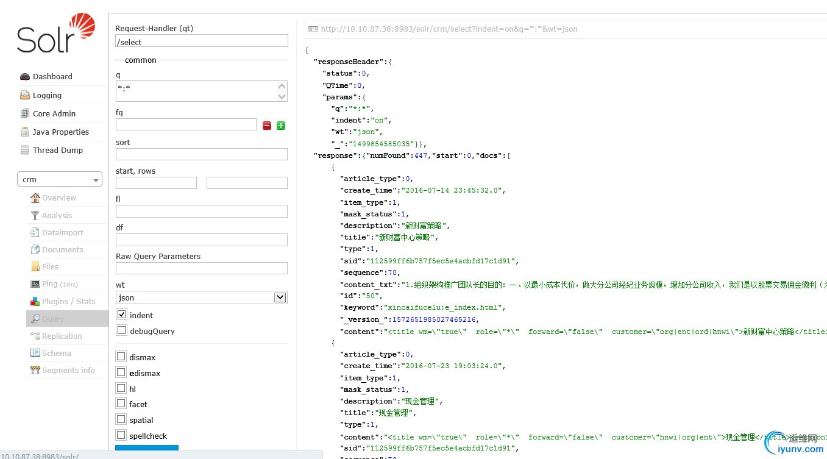Open the request URL link
Viewport: 827px width, 459px height.
click(x=449, y=29)
